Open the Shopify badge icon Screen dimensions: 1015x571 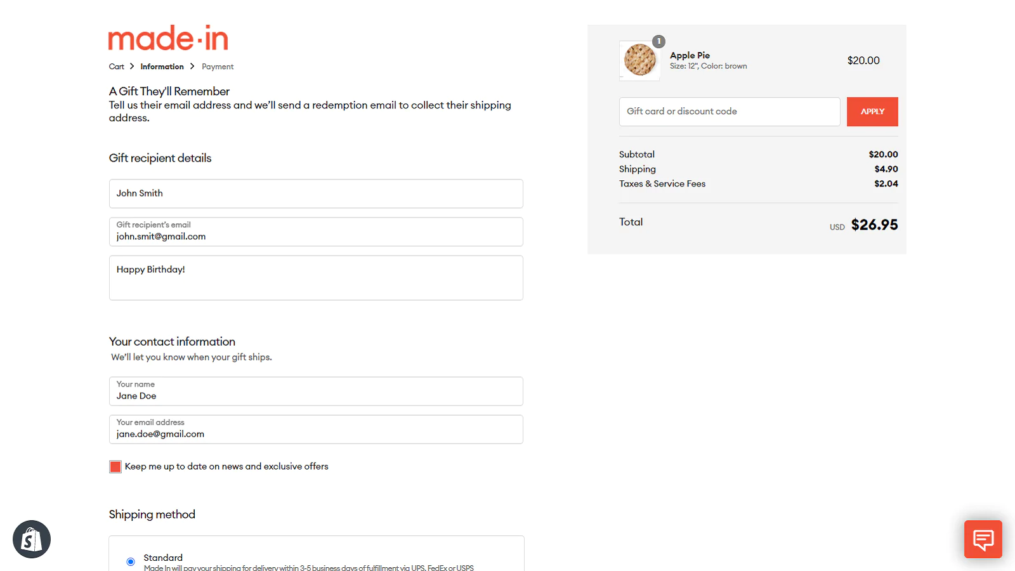click(32, 539)
